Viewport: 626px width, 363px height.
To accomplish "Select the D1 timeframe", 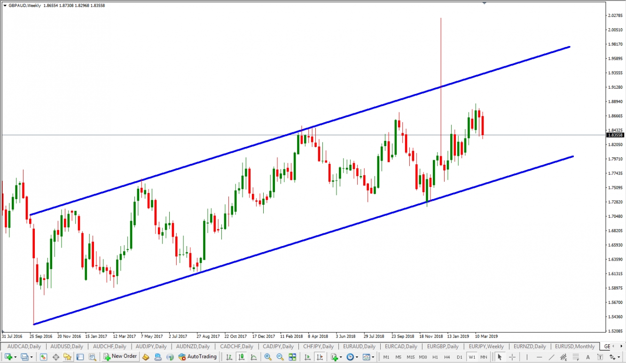I will (459, 357).
